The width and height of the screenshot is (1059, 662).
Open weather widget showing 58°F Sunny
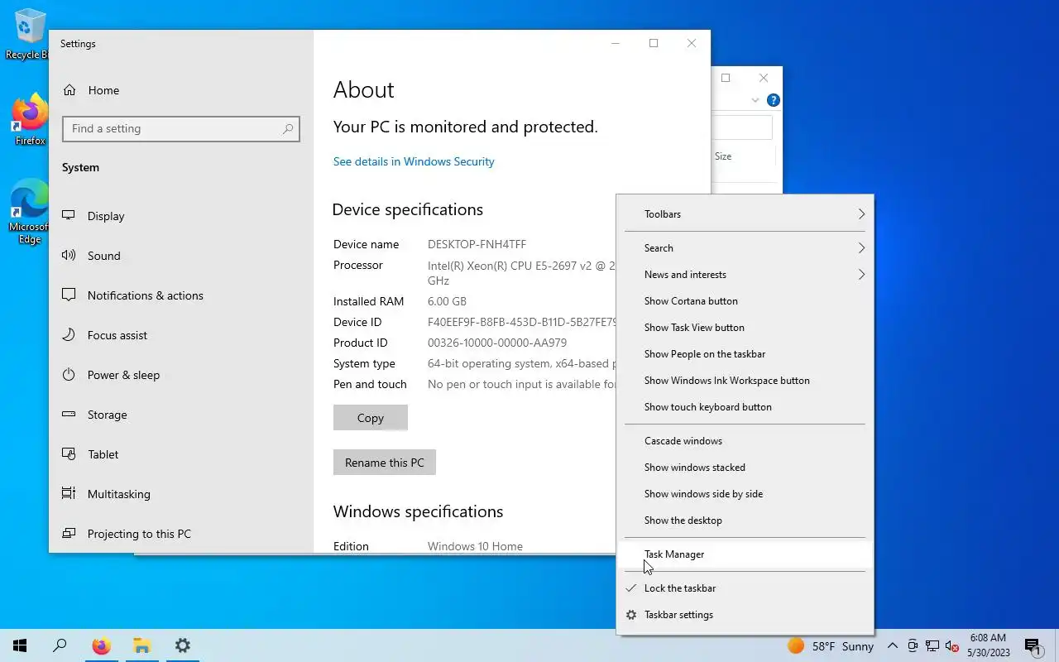(831, 646)
